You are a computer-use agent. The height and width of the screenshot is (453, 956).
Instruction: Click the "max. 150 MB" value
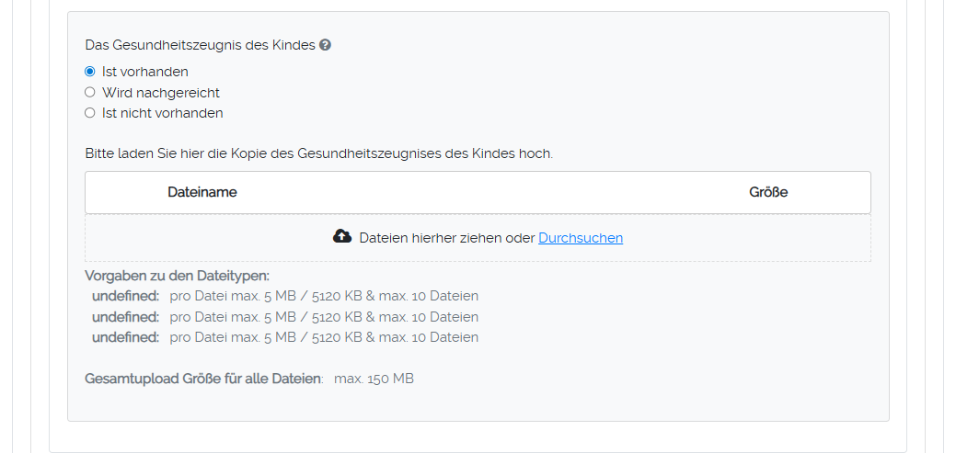coord(374,379)
